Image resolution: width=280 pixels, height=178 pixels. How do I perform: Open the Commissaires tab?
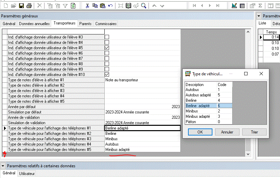pos(106,24)
